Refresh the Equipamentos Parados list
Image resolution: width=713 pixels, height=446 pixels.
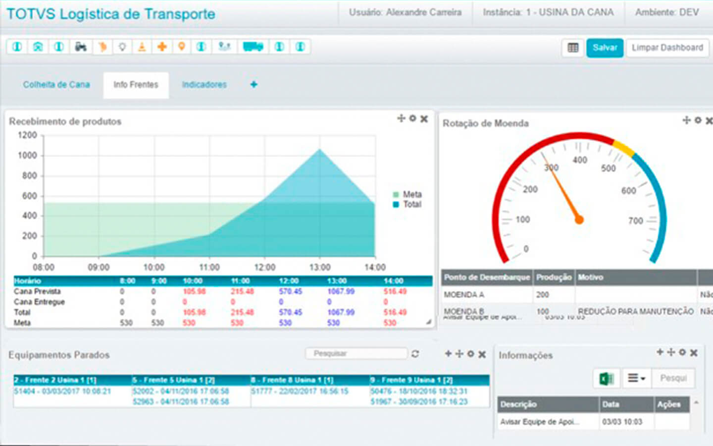point(415,354)
